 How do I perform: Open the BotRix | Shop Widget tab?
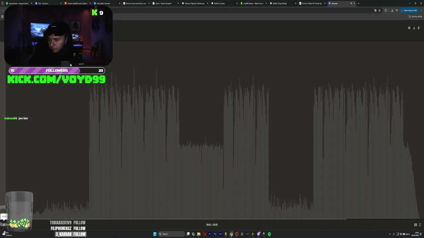coord(283,3)
